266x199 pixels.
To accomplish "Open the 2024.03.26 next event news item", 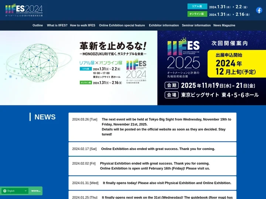I will coord(152,127).
